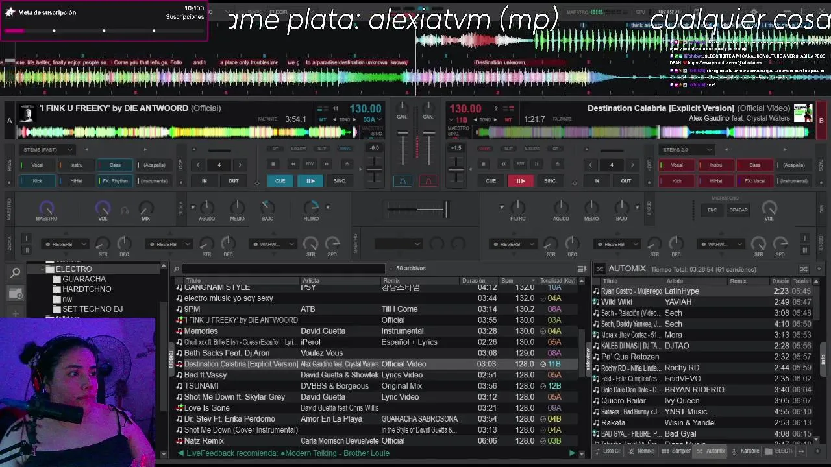
Task: Toggle the Kick stem pad on deck A
Action: [x=38, y=181]
